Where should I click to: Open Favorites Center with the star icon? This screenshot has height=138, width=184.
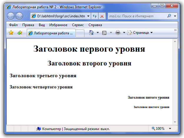point(11,33)
